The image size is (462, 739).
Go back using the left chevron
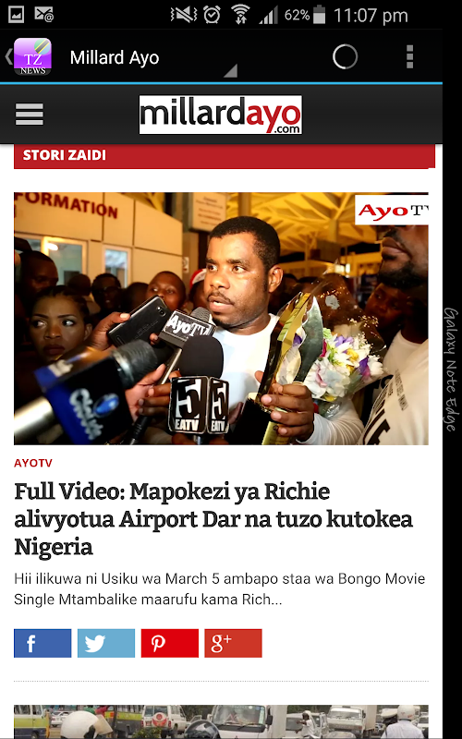[8, 56]
